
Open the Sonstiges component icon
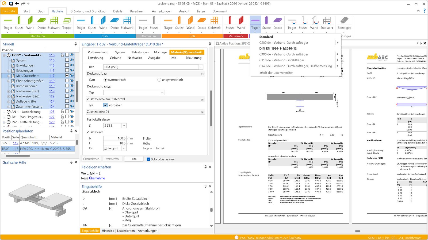click(344, 21)
